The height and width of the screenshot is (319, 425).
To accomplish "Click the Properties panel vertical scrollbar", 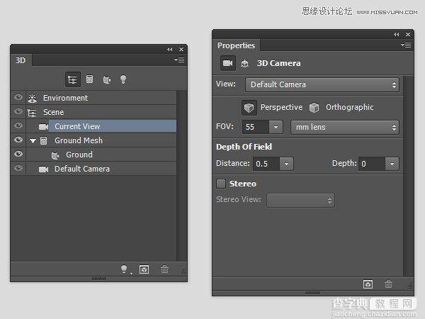I will pos(408,177).
